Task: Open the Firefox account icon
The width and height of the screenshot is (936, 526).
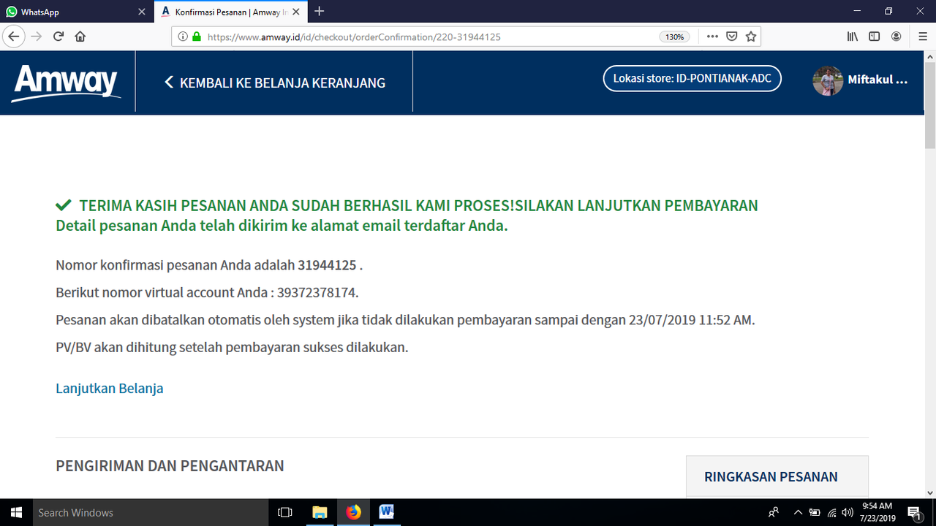Action: point(897,37)
